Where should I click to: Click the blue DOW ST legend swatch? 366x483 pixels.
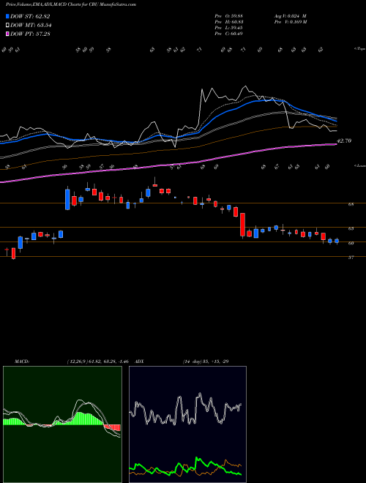7,16
